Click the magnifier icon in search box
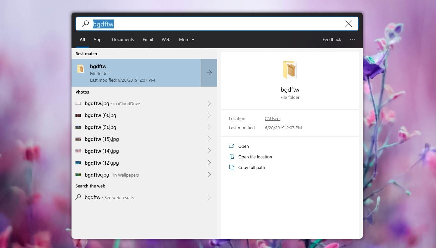Image resolution: width=436 pixels, height=248 pixels. [85, 24]
